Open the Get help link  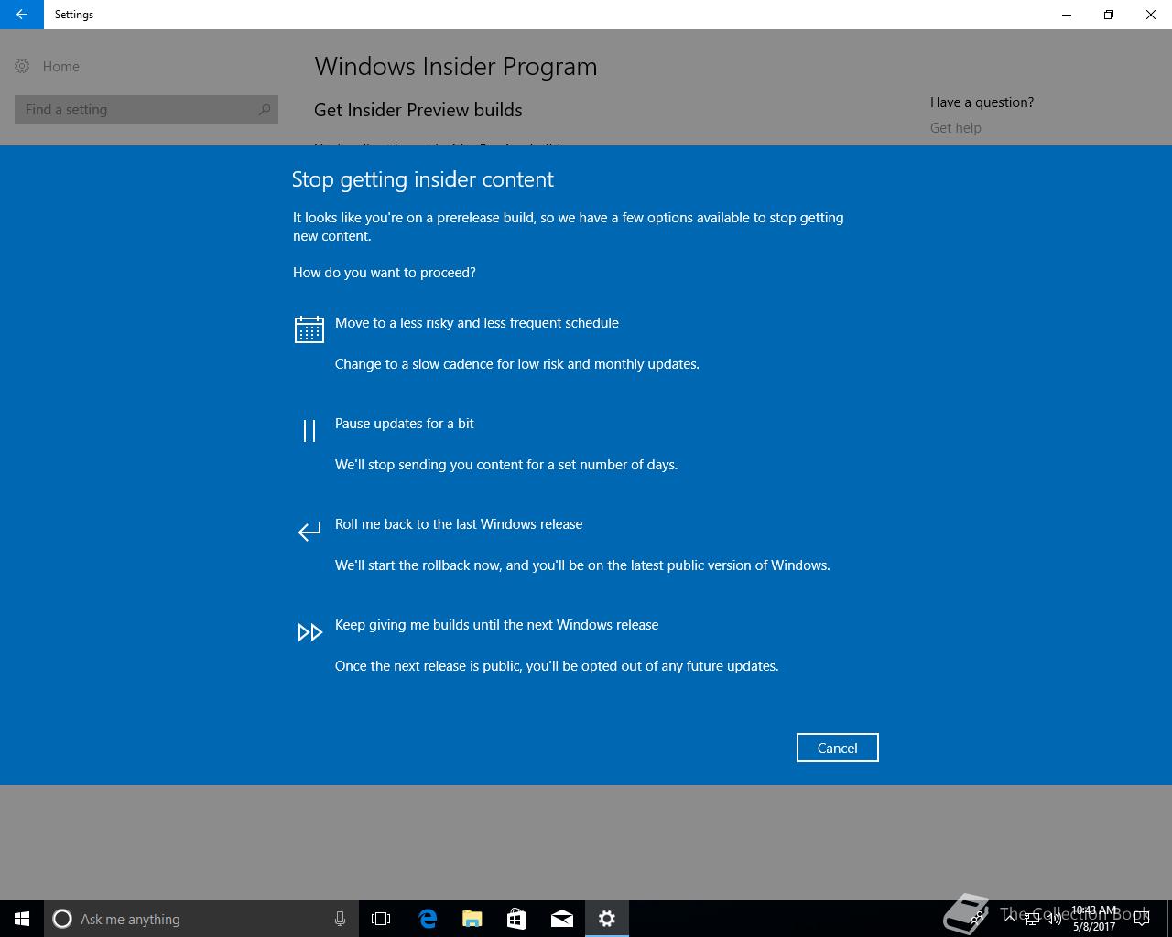coord(956,128)
